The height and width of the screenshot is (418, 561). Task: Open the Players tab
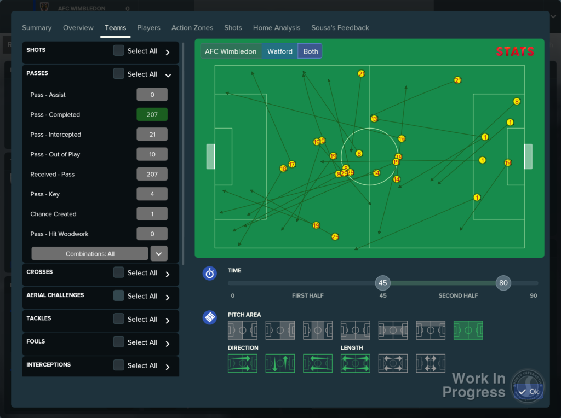[148, 28]
